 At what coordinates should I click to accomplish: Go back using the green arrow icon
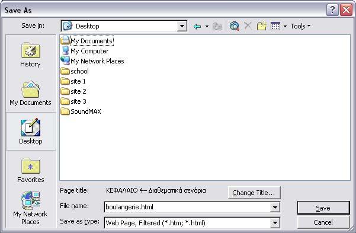point(197,26)
